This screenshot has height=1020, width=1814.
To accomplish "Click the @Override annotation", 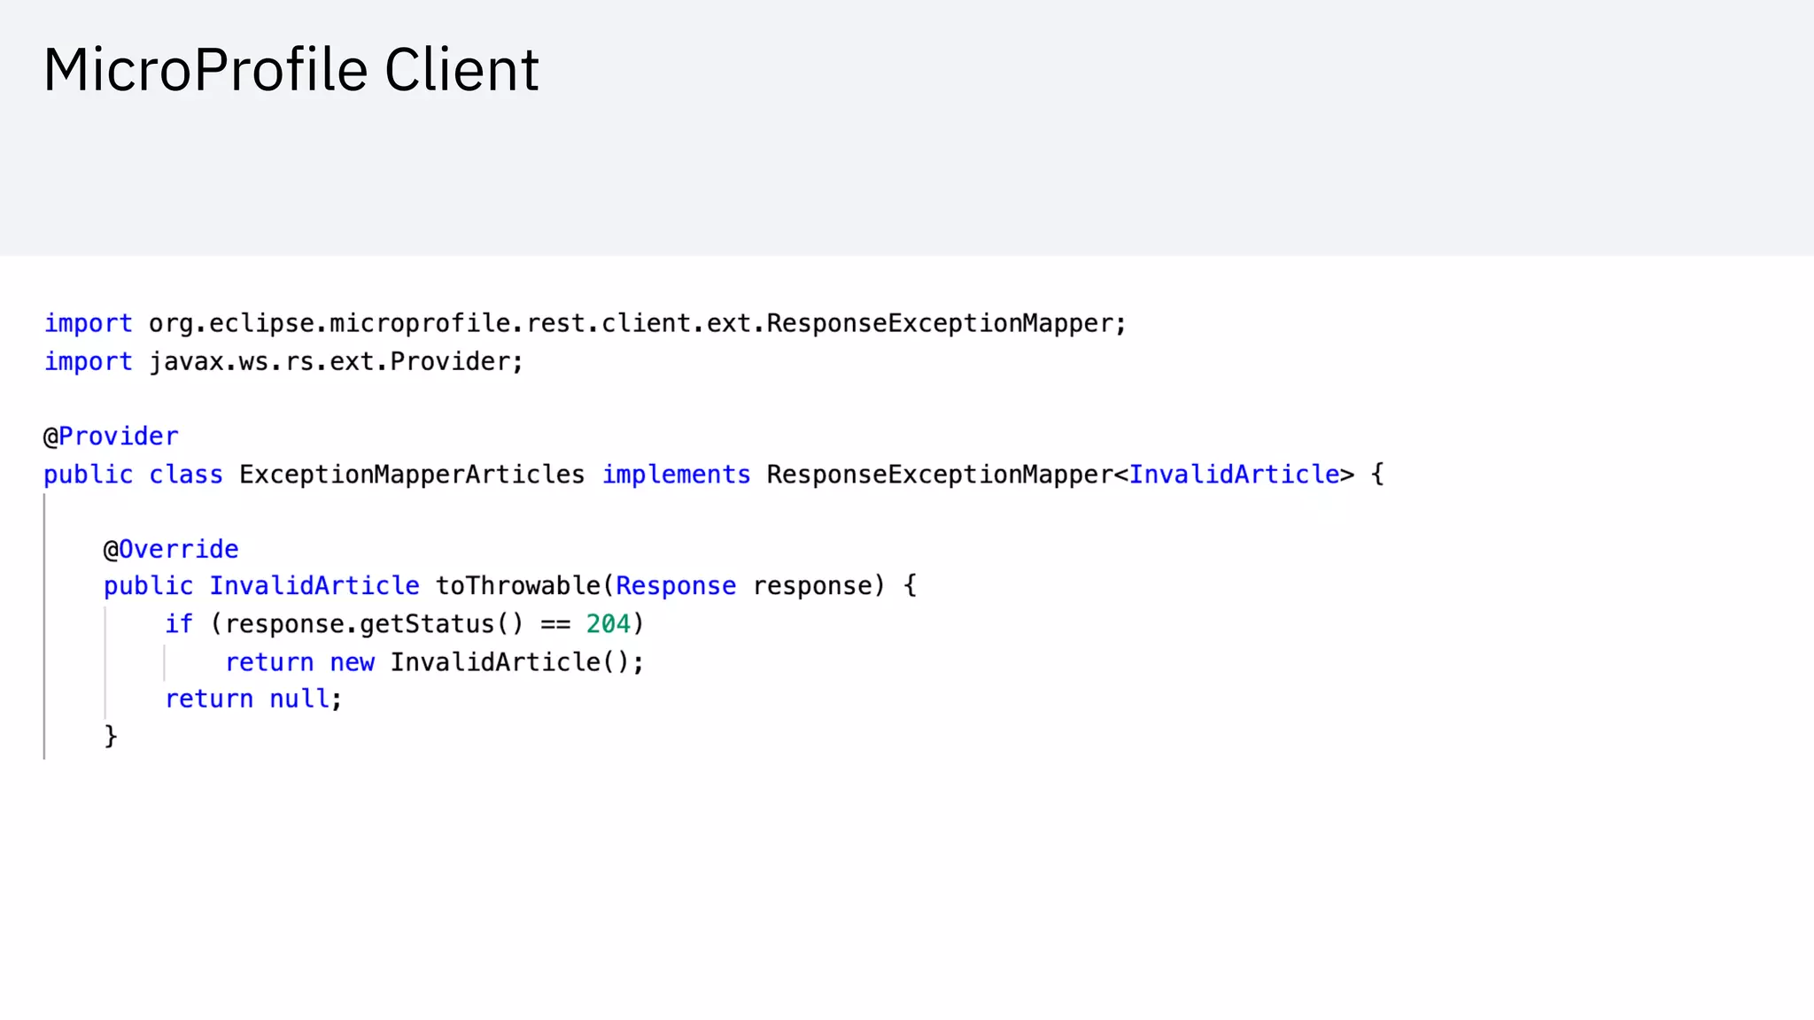I will [x=171, y=550].
